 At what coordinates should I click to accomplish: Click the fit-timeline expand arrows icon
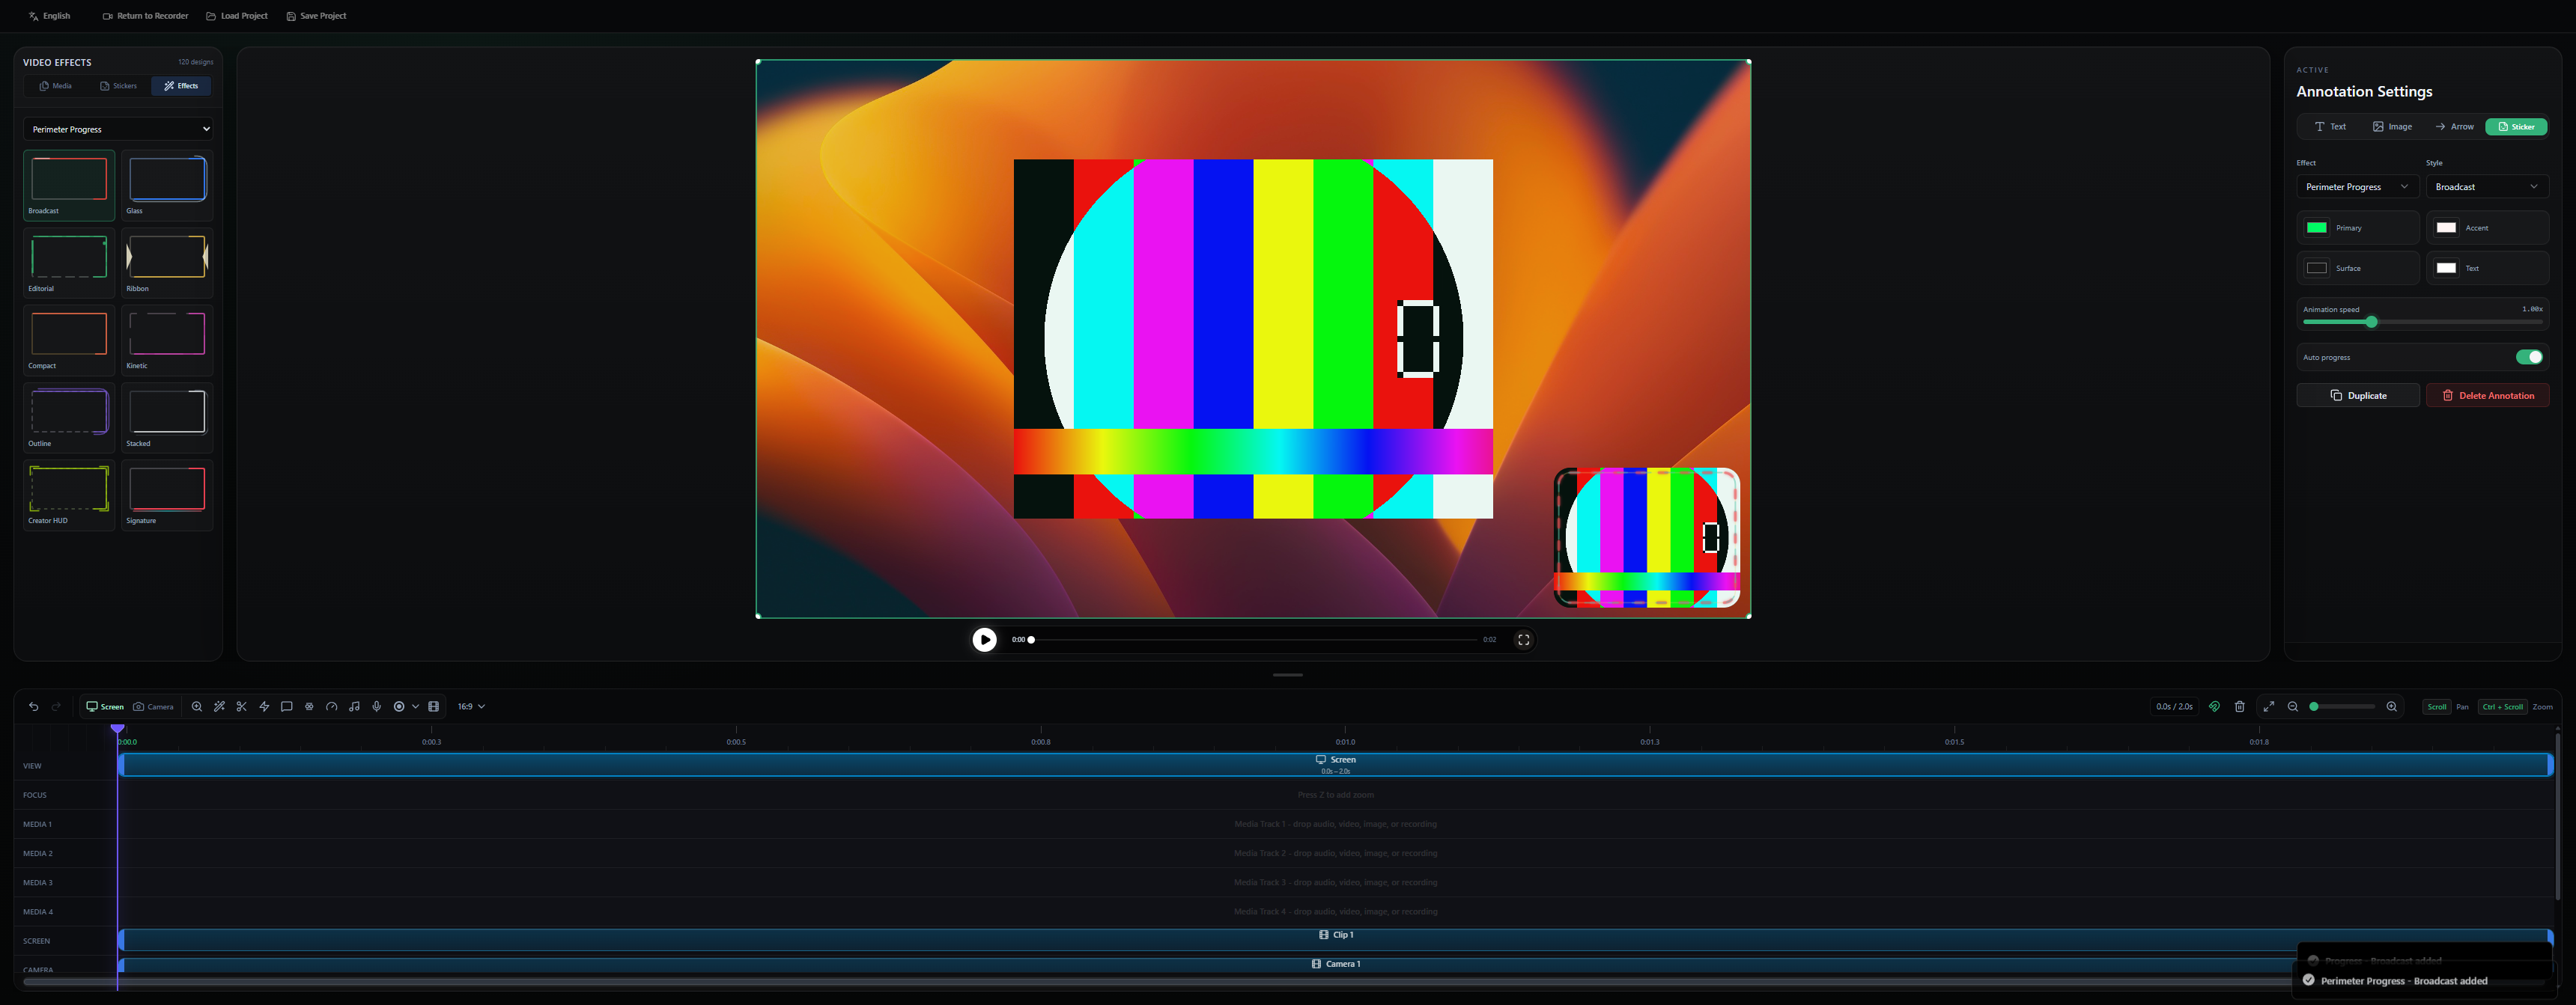(2268, 706)
